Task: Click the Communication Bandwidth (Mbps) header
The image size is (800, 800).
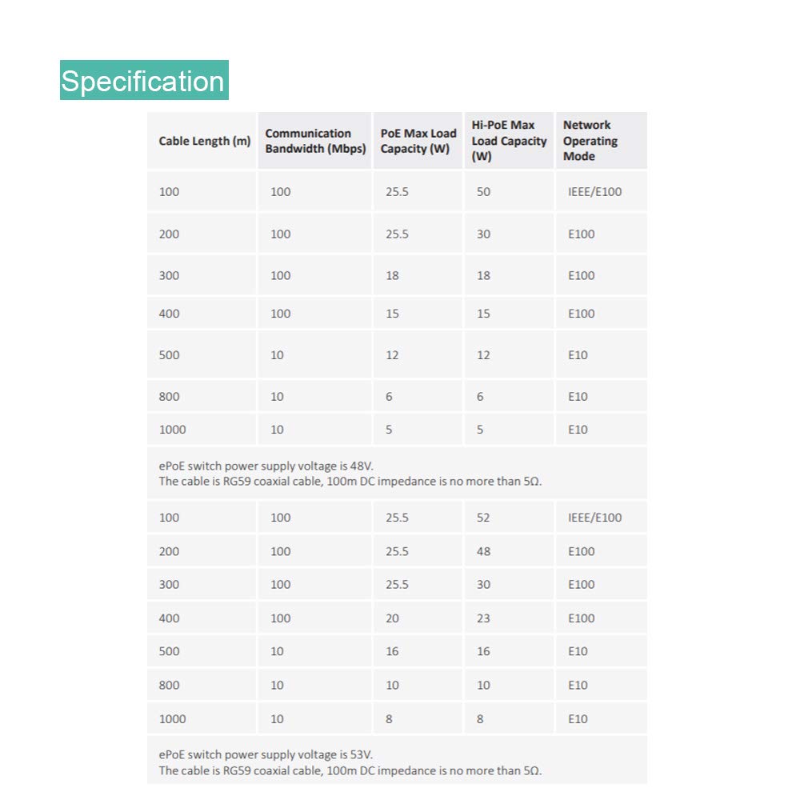Action: point(314,140)
